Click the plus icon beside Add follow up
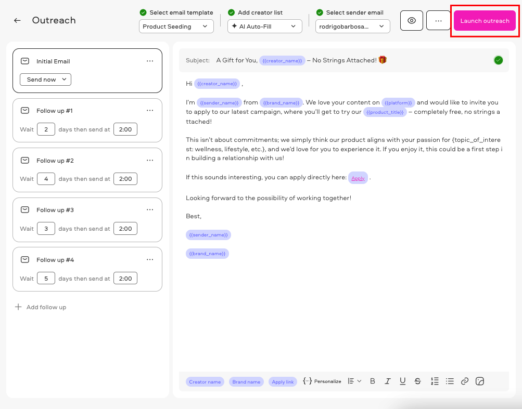 point(18,307)
